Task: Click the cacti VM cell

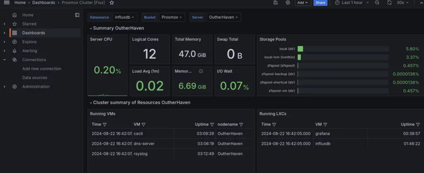Action: click(x=153, y=134)
